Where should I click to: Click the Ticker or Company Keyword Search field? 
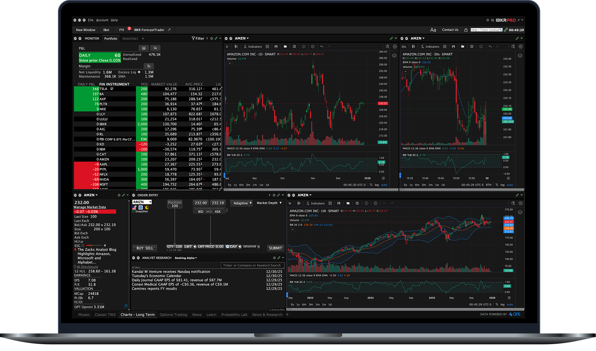(x=252, y=265)
